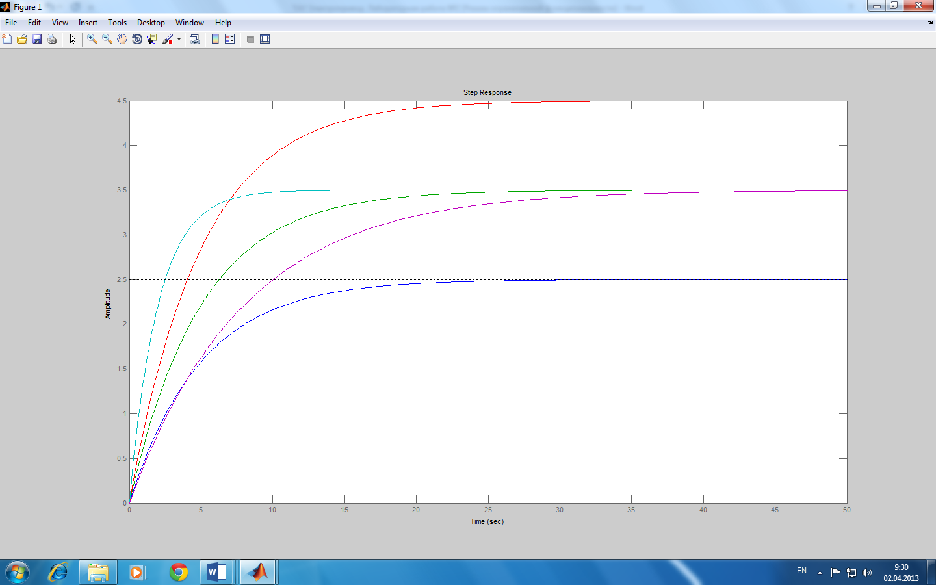Open the Edit menu
This screenshot has width=936, height=585.
click(x=34, y=23)
